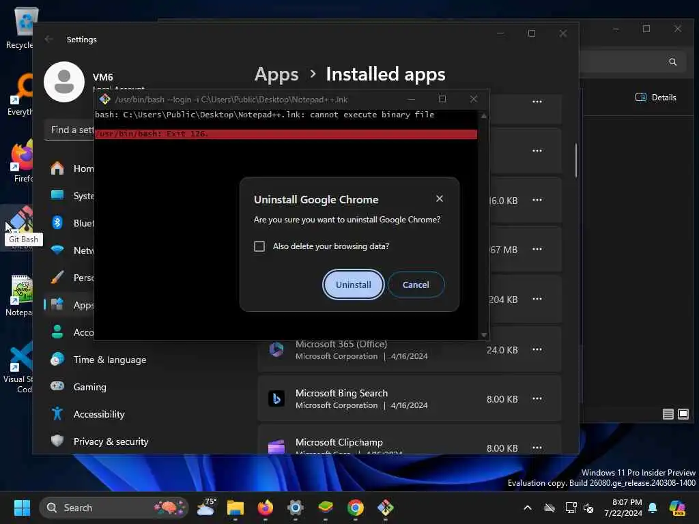Viewport: 699px width, 524px height.
Task: Open Privacy & security settings
Action: pyautogui.click(x=111, y=441)
